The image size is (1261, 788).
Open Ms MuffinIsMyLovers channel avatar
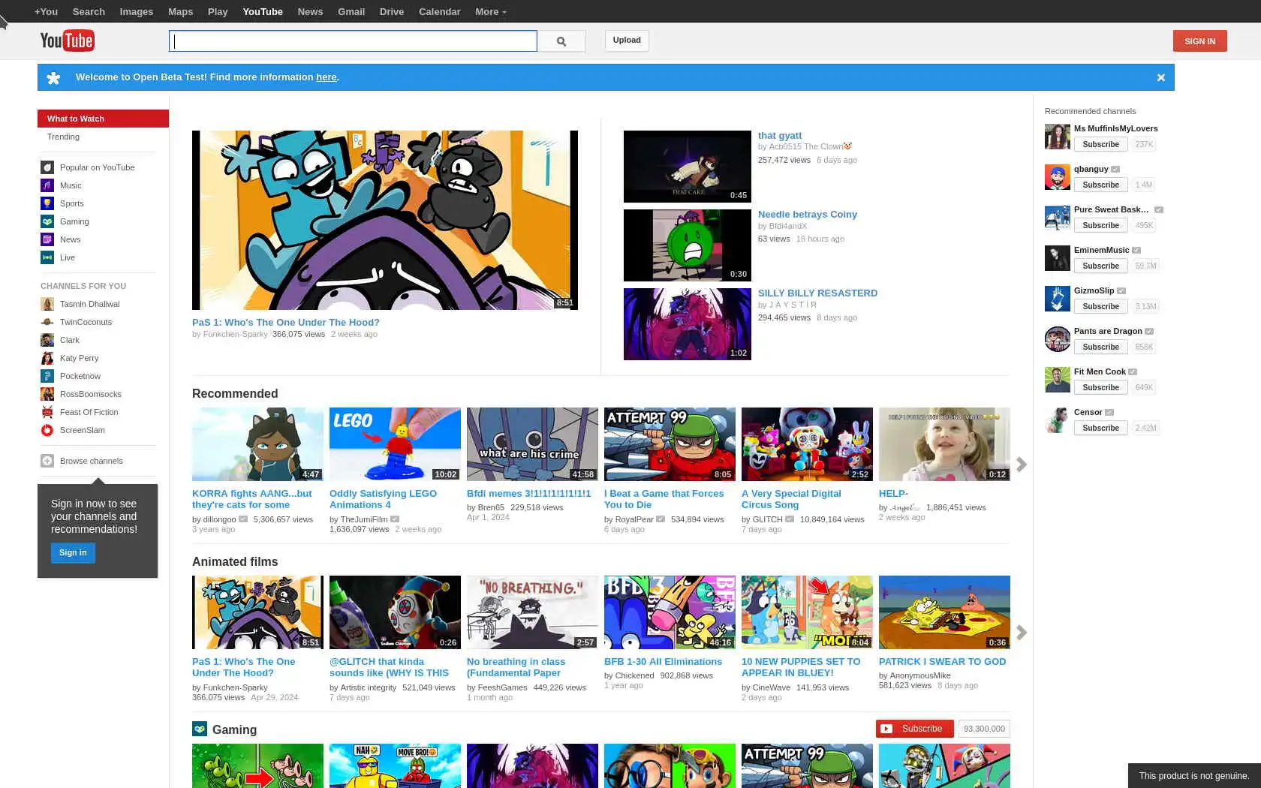pos(1057,137)
